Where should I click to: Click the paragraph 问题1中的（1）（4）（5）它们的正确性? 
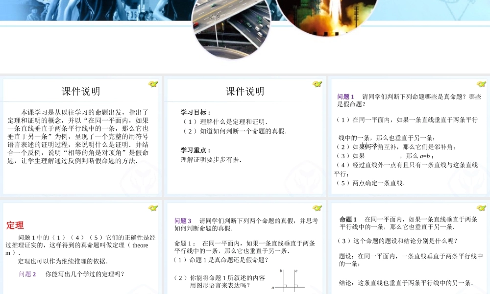click(80, 245)
